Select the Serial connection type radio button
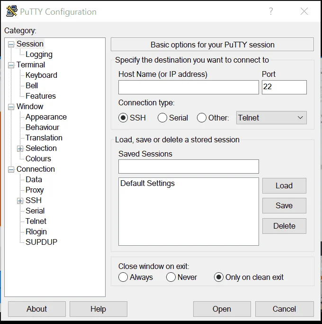The height and width of the screenshot is (324, 322). point(162,118)
